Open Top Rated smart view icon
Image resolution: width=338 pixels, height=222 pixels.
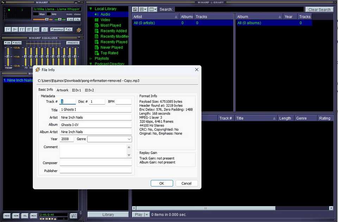coord(97,53)
